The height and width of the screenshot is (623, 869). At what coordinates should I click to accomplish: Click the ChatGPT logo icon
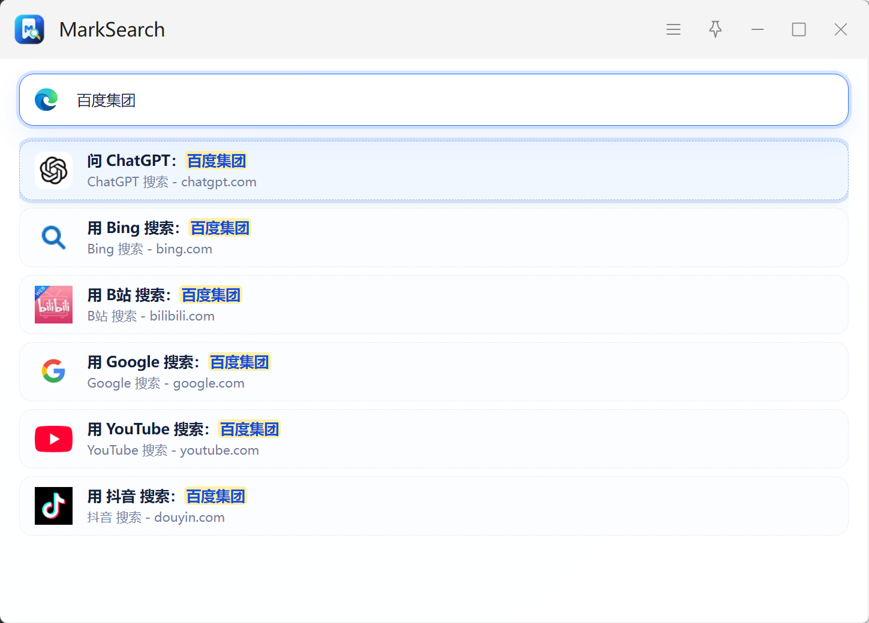coord(53,170)
